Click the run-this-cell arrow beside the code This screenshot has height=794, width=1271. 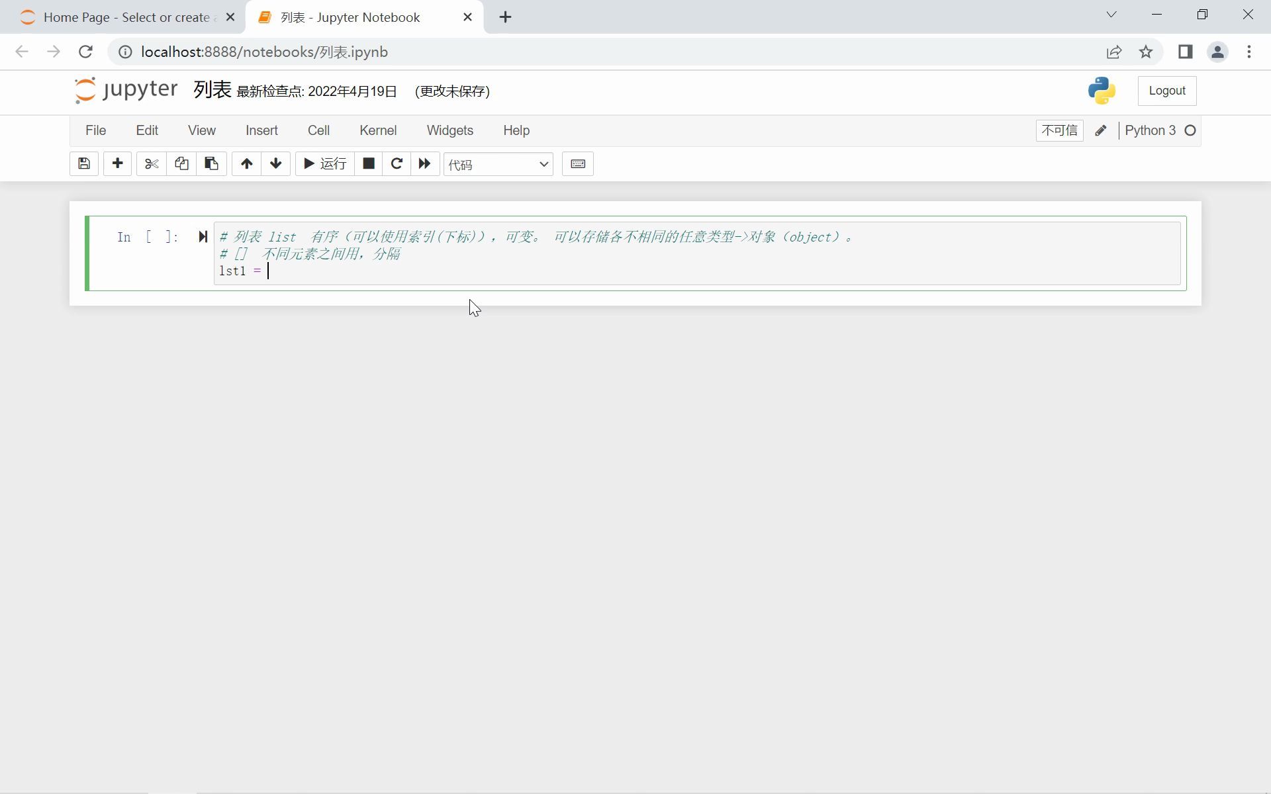pos(203,237)
